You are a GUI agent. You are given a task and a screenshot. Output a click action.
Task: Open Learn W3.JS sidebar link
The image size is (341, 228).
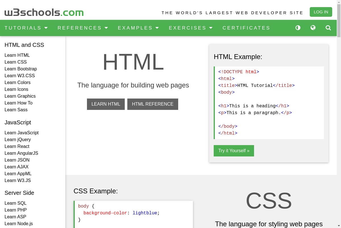(x=18, y=181)
